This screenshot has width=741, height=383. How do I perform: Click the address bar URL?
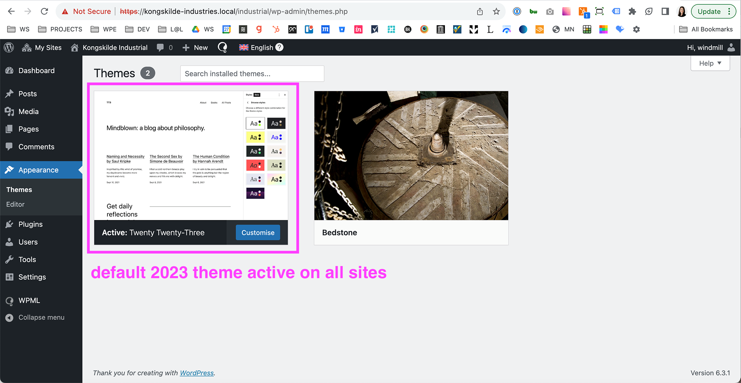(234, 11)
